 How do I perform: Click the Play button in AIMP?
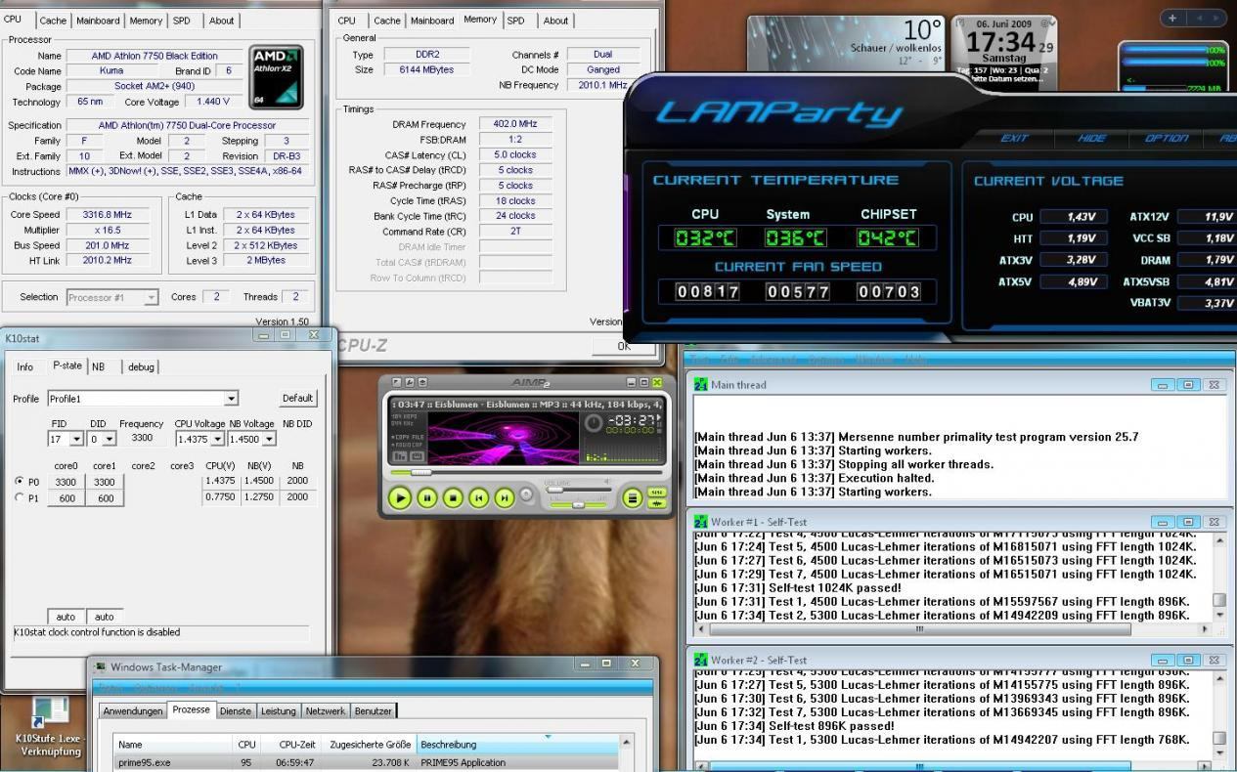pyautogui.click(x=400, y=497)
